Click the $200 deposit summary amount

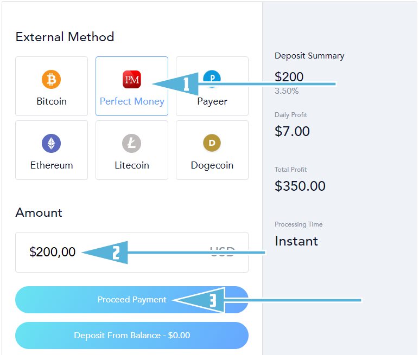289,77
